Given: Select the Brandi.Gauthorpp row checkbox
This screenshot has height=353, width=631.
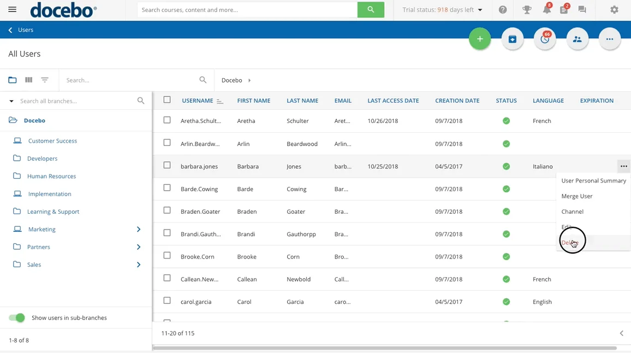Looking at the screenshot, I should pos(167,233).
